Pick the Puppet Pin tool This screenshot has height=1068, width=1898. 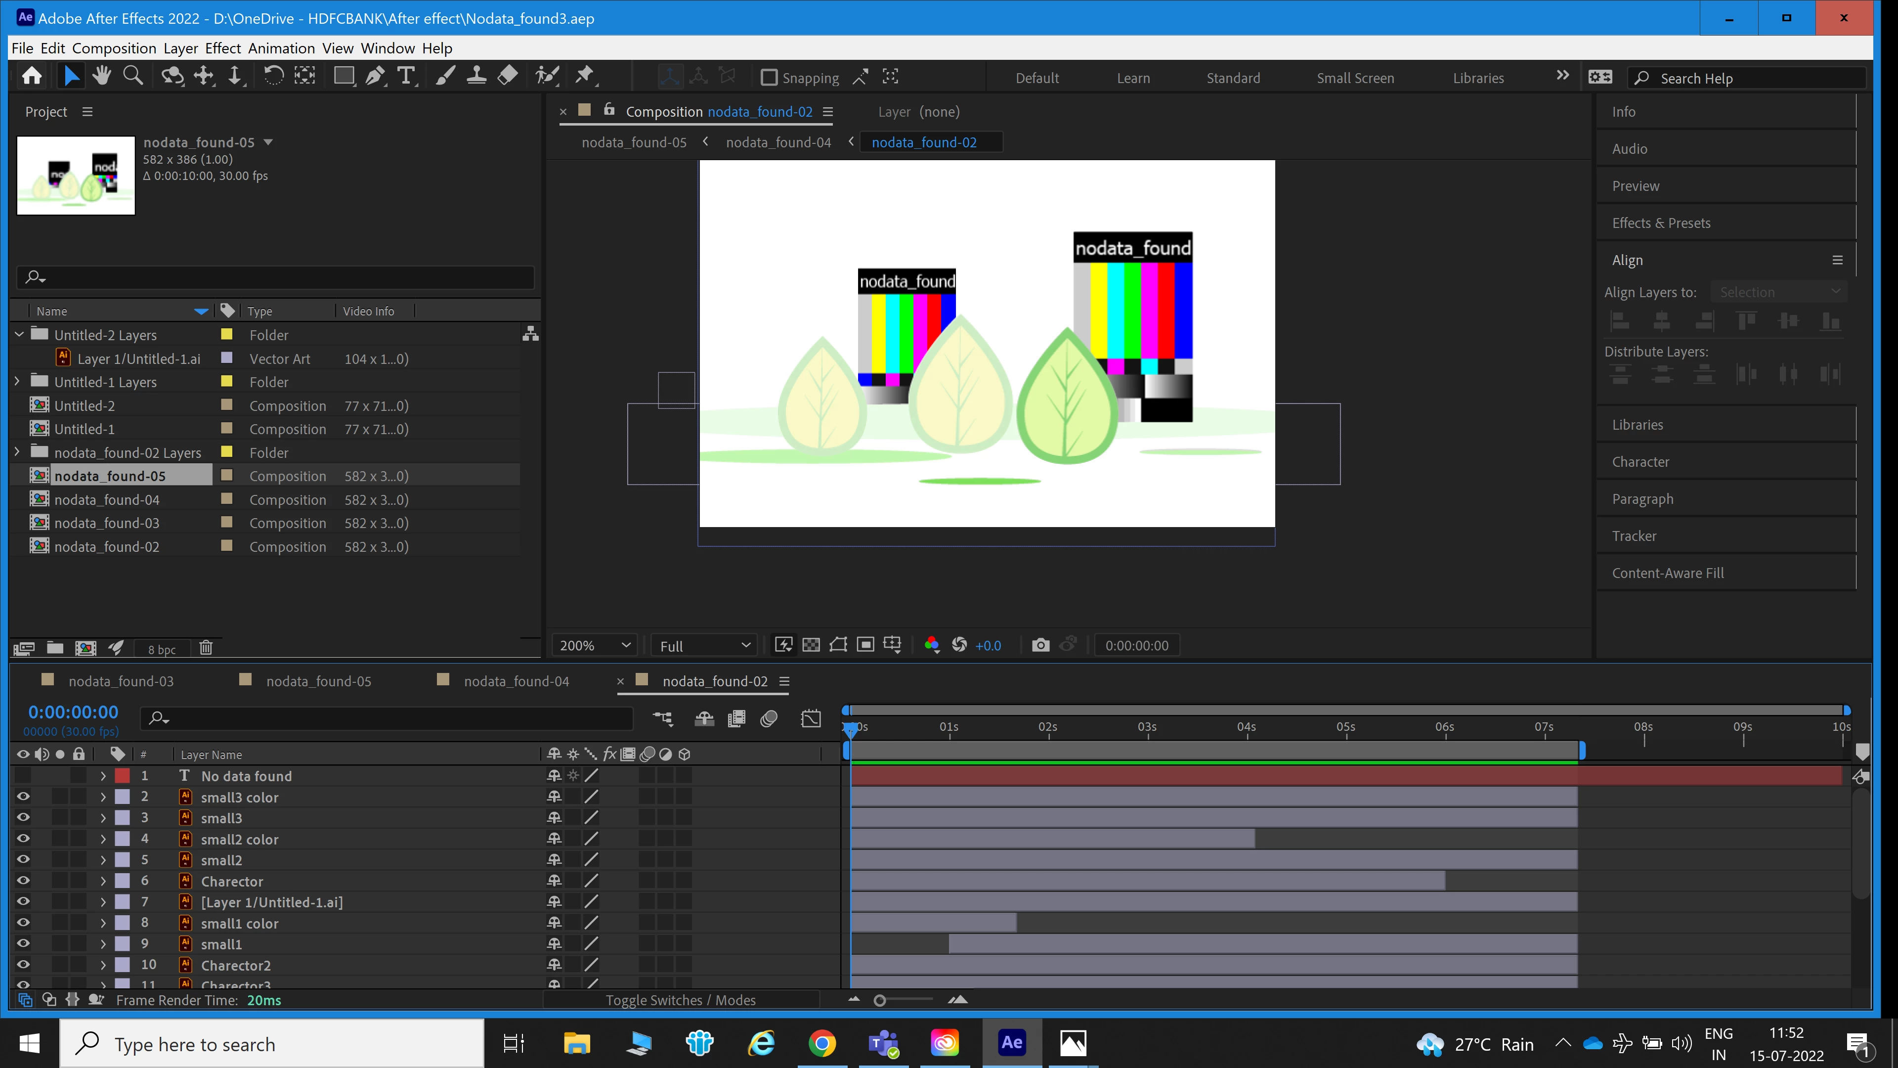[584, 76]
